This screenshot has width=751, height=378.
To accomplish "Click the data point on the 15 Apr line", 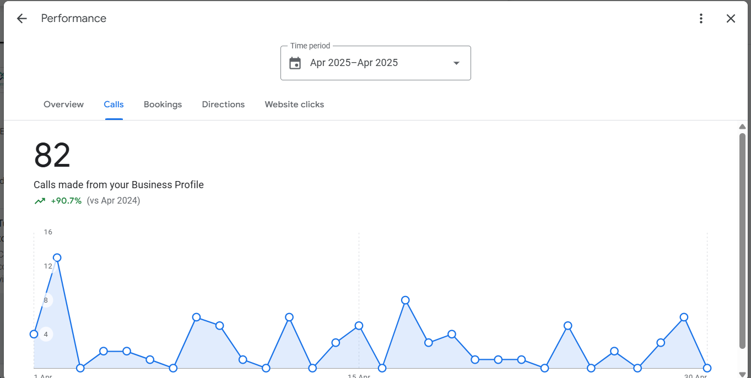I will 359,326.
